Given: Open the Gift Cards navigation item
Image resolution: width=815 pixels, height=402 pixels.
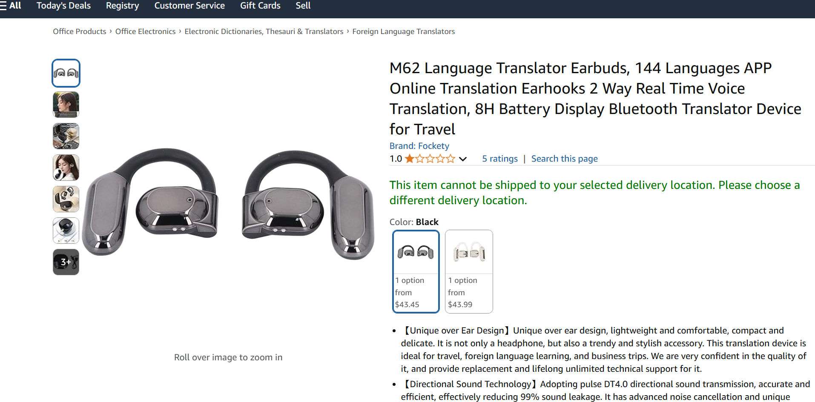Looking at the screenshot, I should coord(260,6).
